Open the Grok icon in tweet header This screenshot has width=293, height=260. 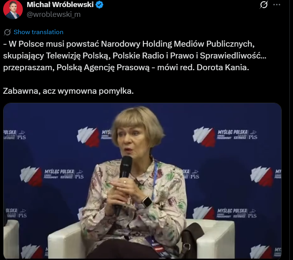tap(264, 5)
